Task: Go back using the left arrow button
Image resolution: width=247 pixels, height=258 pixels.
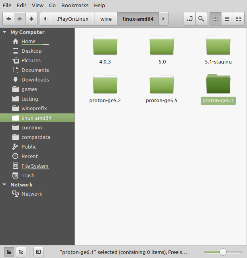Action: (8, 19)
